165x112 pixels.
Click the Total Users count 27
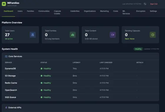click(x=7, y=35)
